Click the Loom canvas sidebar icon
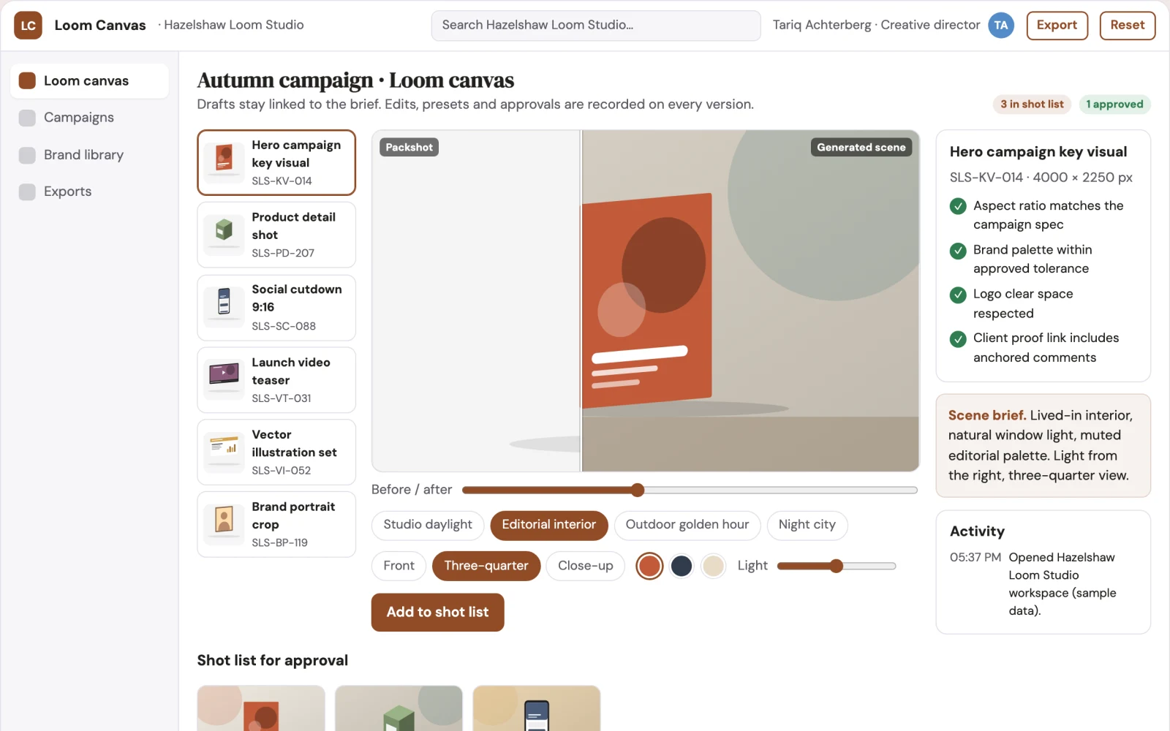Image resolution: width=1170 pixels, height=731 pixels. pos(27,80)
